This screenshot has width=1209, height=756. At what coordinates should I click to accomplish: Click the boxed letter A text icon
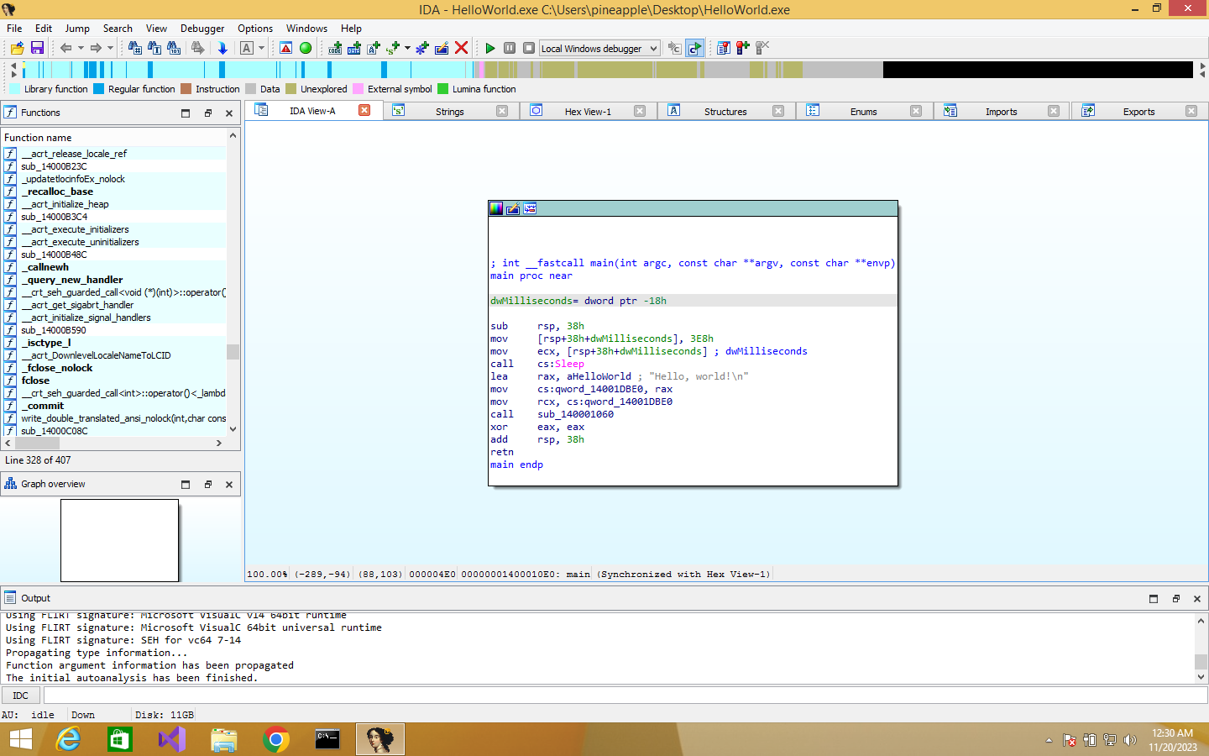pos(247,48)
